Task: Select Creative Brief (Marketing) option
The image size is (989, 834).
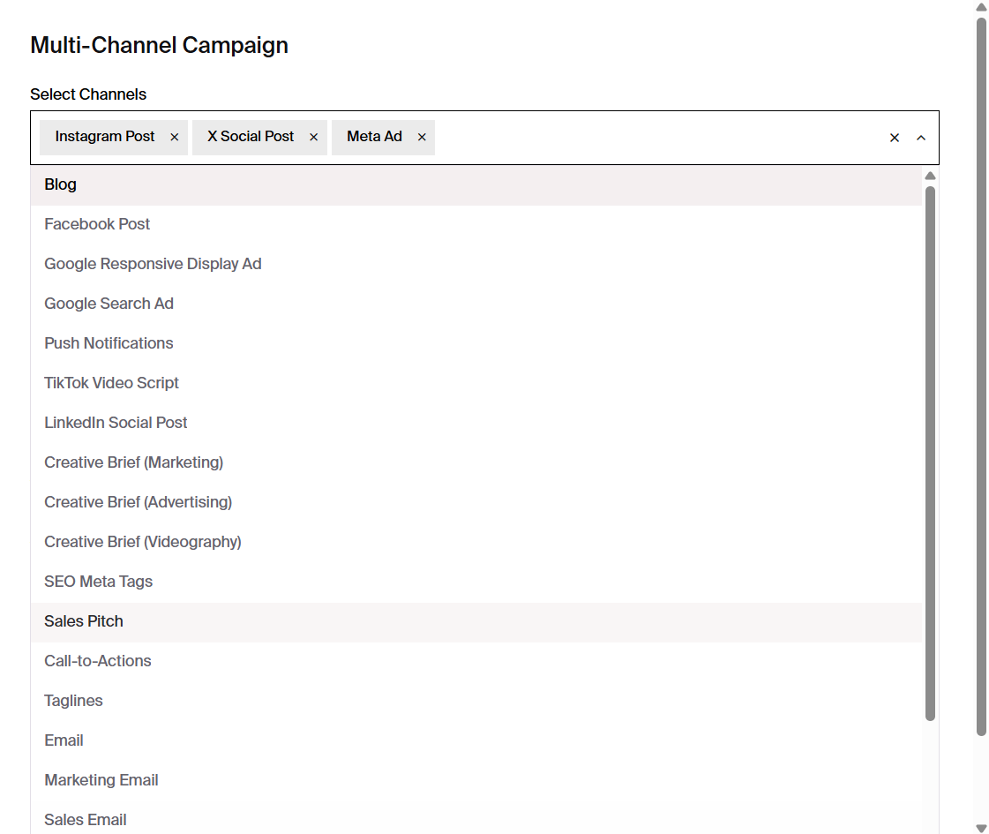Action: 133,462
